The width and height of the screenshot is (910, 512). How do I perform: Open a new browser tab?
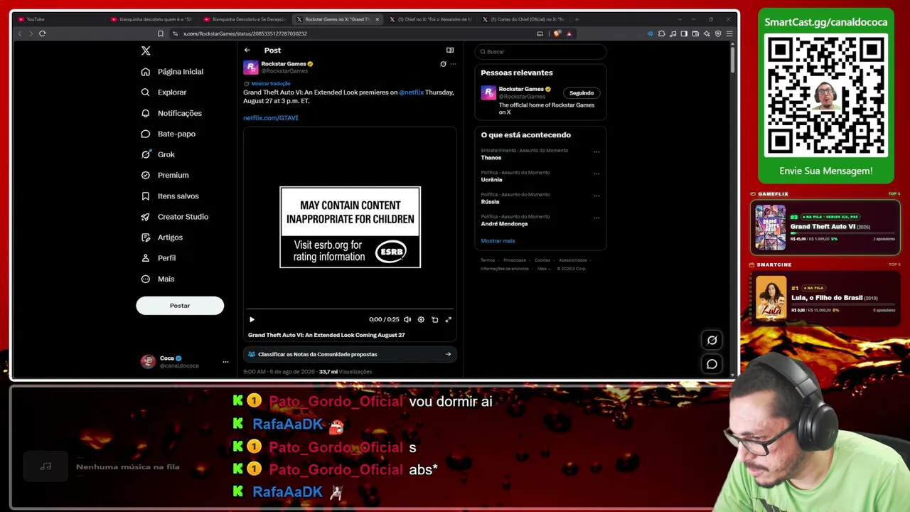pyautogui.click(x=577, y=19)
